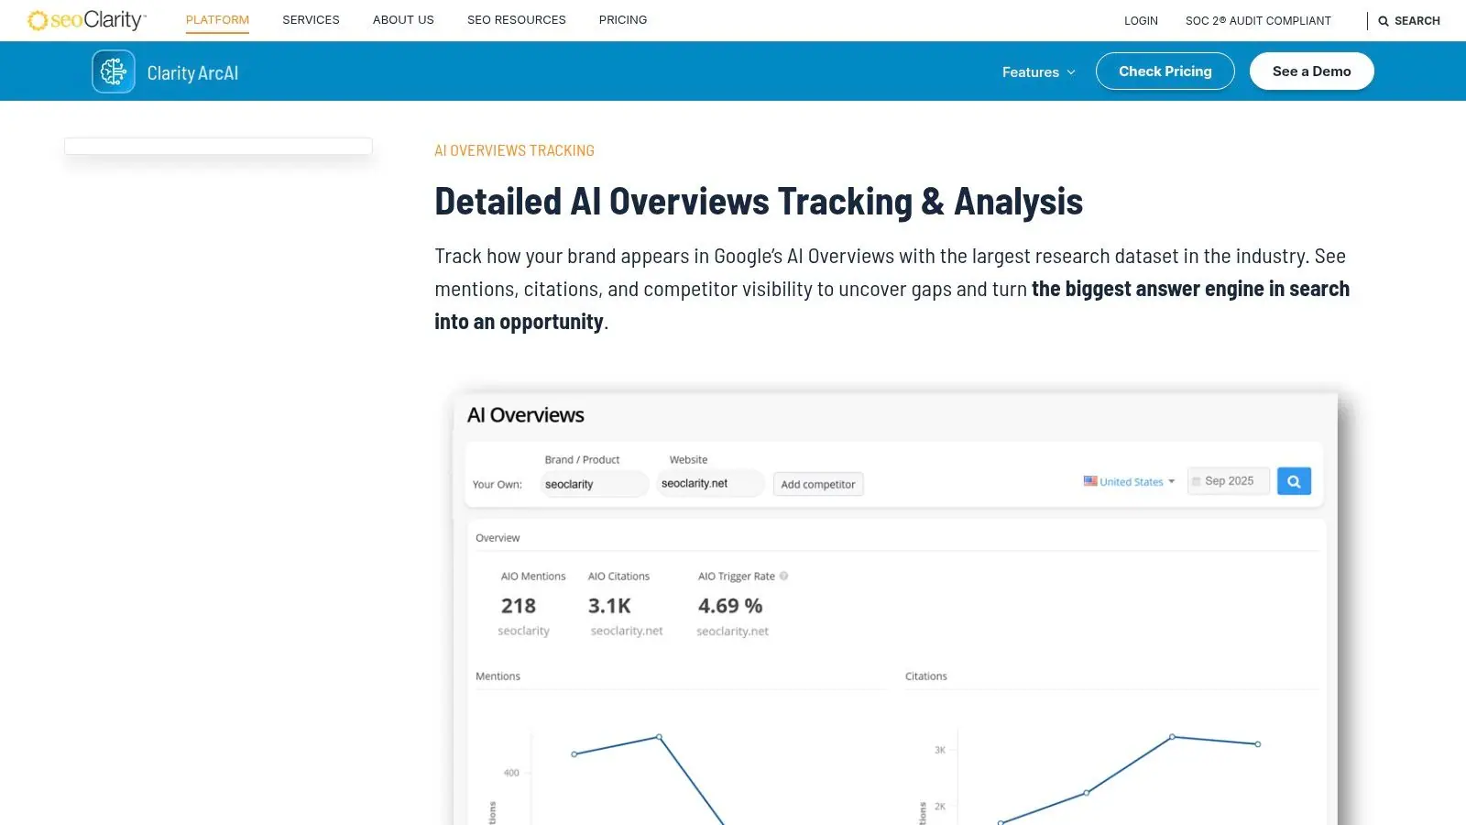Click the seoClarity logo
The width and height of the screenshot is (1466, 825).
87,20
